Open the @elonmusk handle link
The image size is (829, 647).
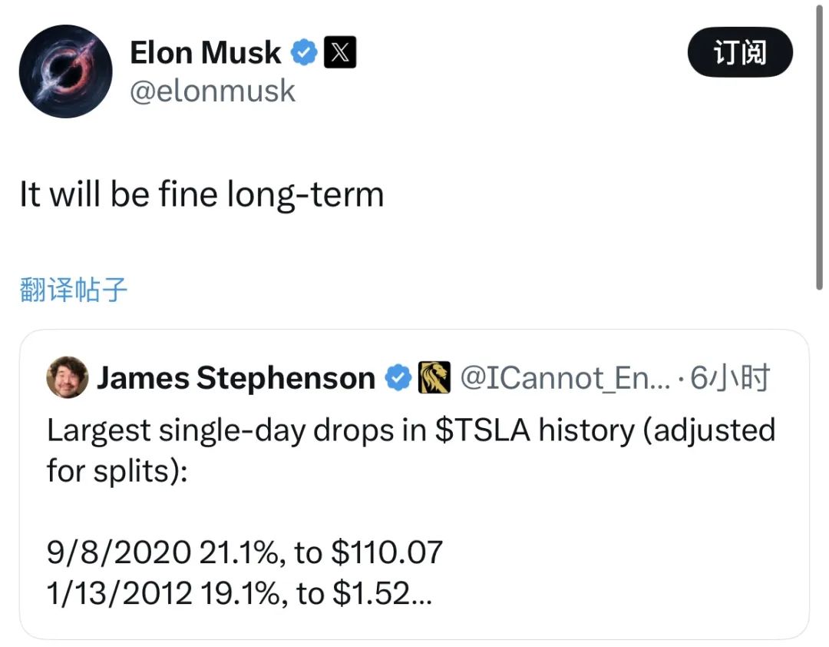coord(213,91)
